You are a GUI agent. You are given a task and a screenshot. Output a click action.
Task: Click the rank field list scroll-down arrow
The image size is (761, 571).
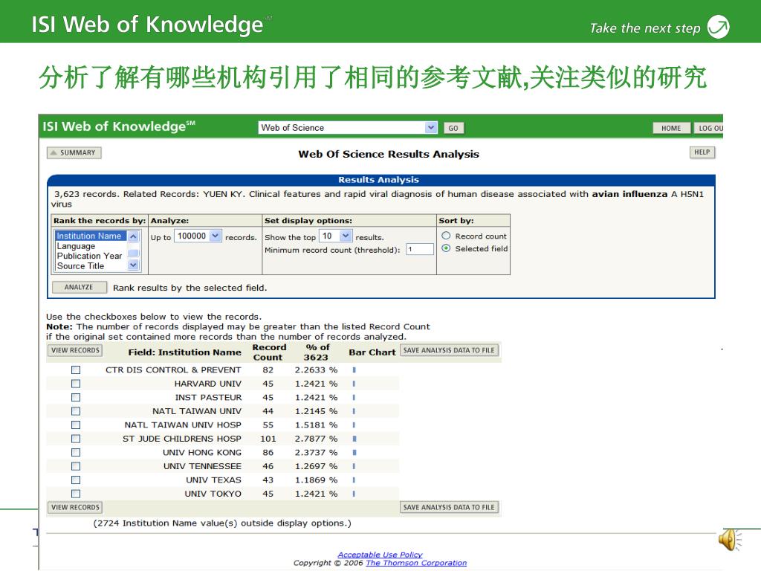click(x=134, y=265)
